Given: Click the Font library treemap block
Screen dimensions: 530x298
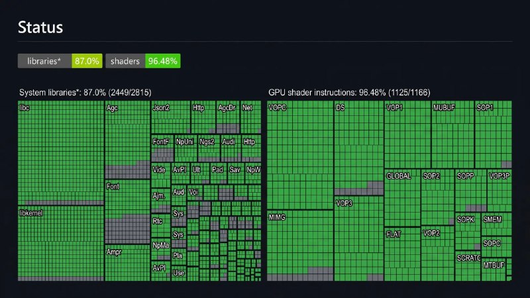Looking at the screenshot, I should pos(127,212).
